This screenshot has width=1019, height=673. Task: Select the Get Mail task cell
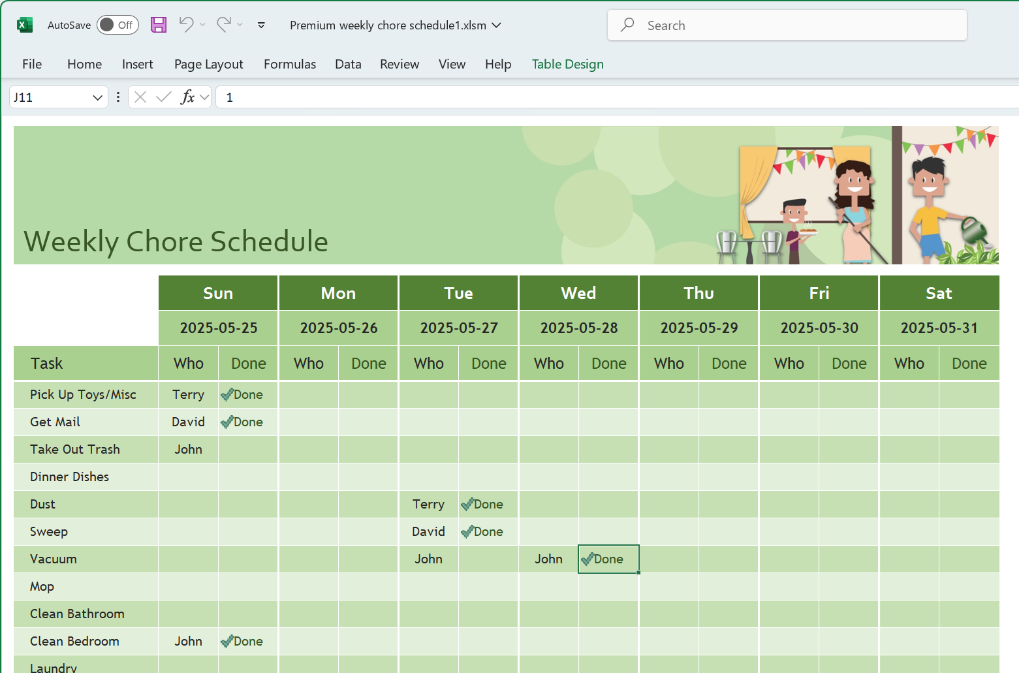tap(86, 422)
